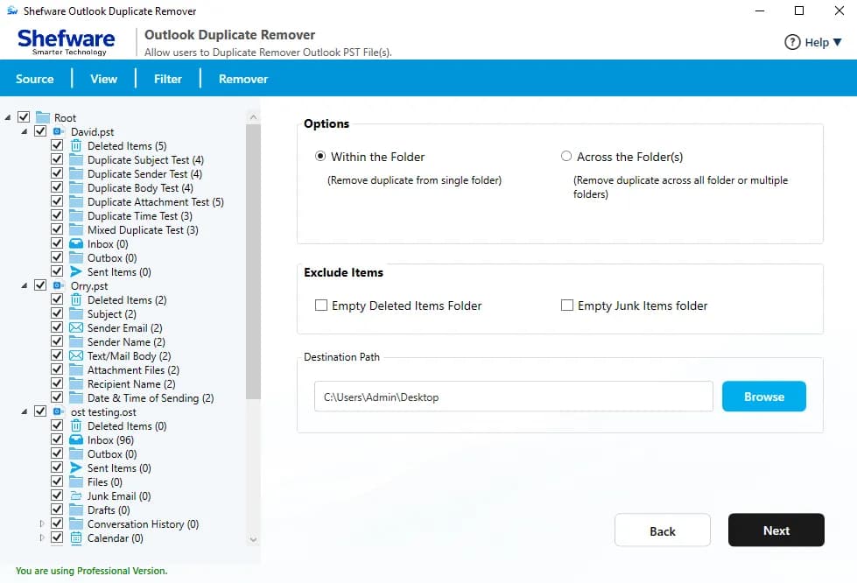The width and height of the screenshot is (857, 583).
Task: Click the Shefware logo
Action: pyautogui.click(x=67, y=41)
